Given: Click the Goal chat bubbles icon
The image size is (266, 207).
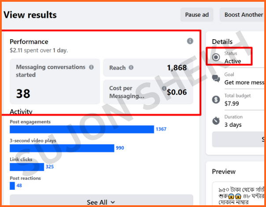Looking at the screenshot, I should point(216,78).
